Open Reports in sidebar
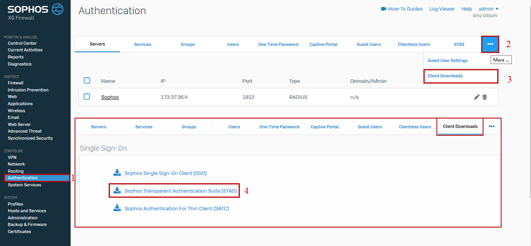Image resolution: width=531 pixels, height=246 pixels. tap(15, 57)
